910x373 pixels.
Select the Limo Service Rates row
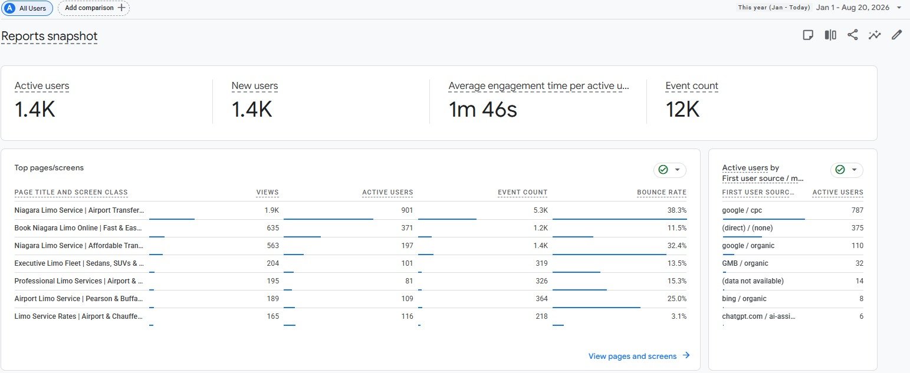[350, 316]
